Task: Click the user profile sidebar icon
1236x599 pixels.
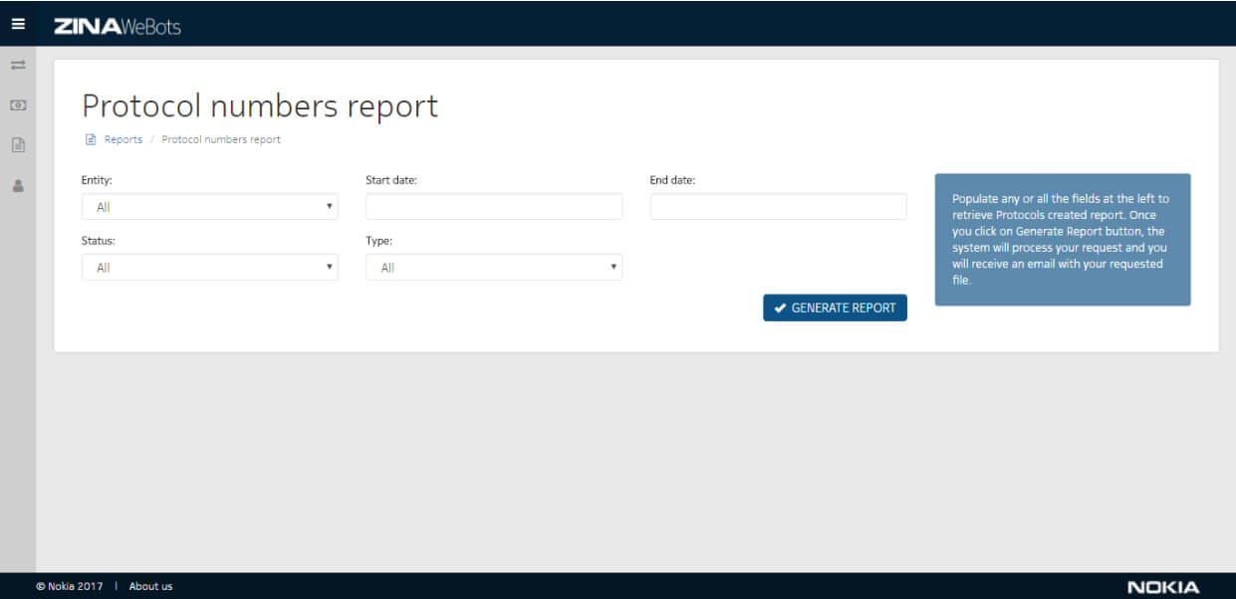Action: click(x=18, y=185)
